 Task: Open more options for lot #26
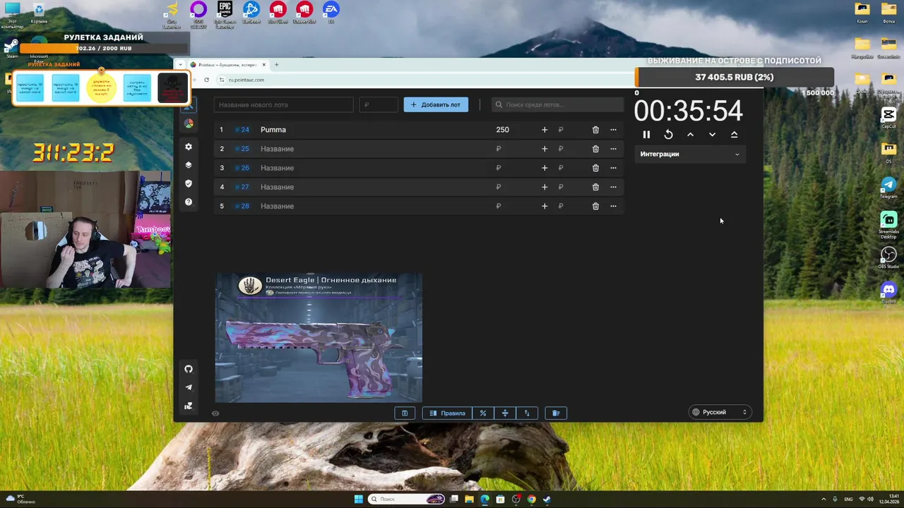pos(613,168)
